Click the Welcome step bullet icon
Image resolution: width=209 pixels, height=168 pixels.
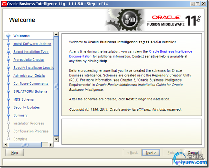point(8,36)
